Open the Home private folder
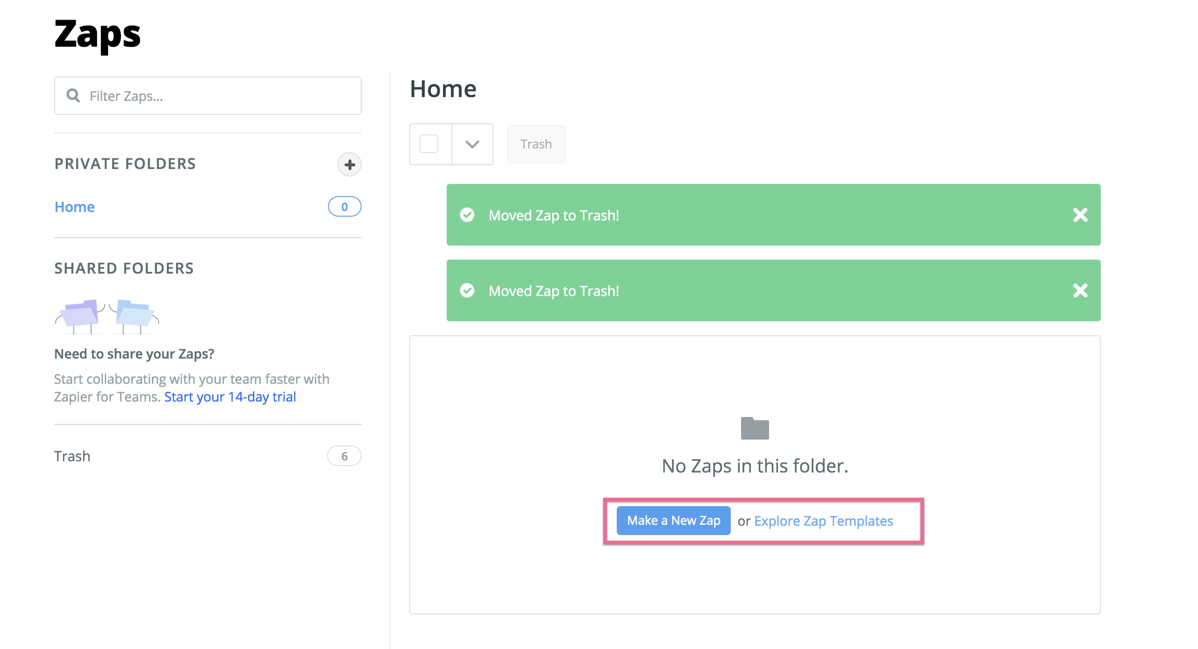1198x649 pixels. coord(75,207)
